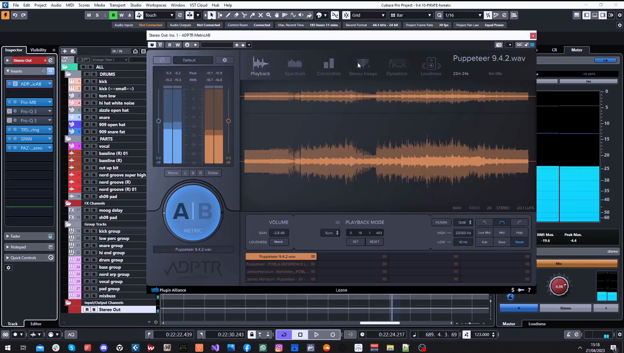Click the Record transport button
Viewport: 624px width, 353px height.
(332, 335)
